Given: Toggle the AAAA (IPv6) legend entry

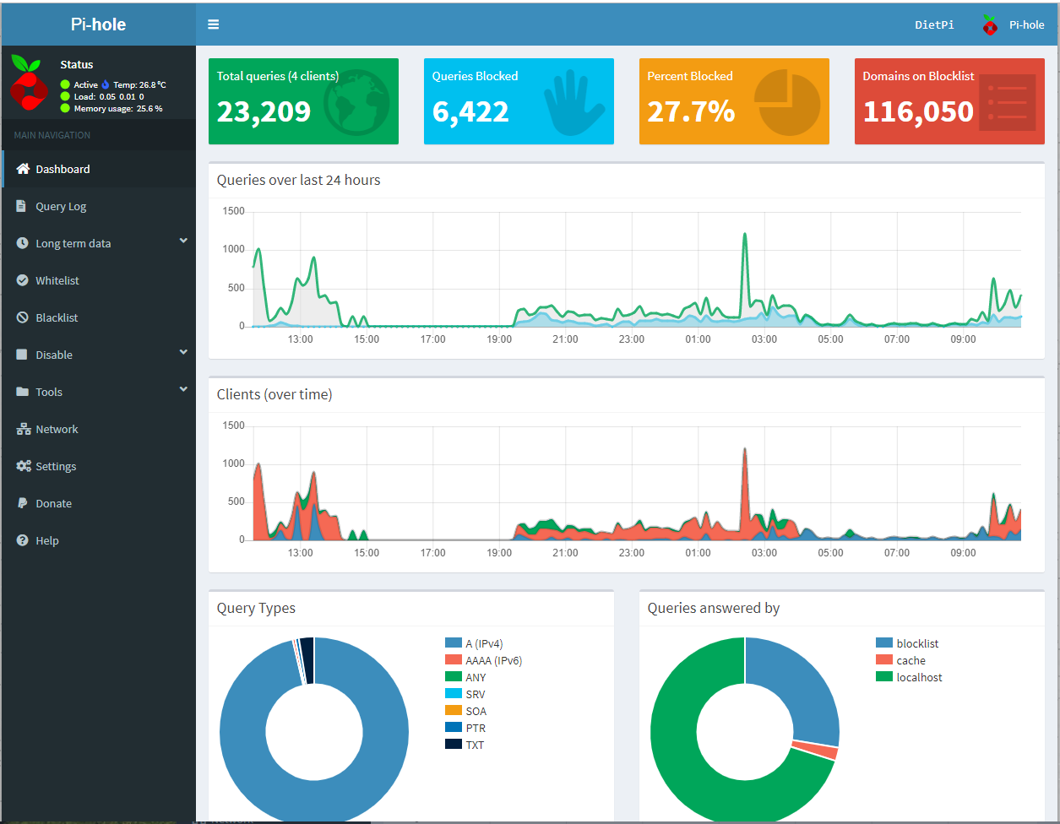Looking at the screenshot, I should click(493, 660).
